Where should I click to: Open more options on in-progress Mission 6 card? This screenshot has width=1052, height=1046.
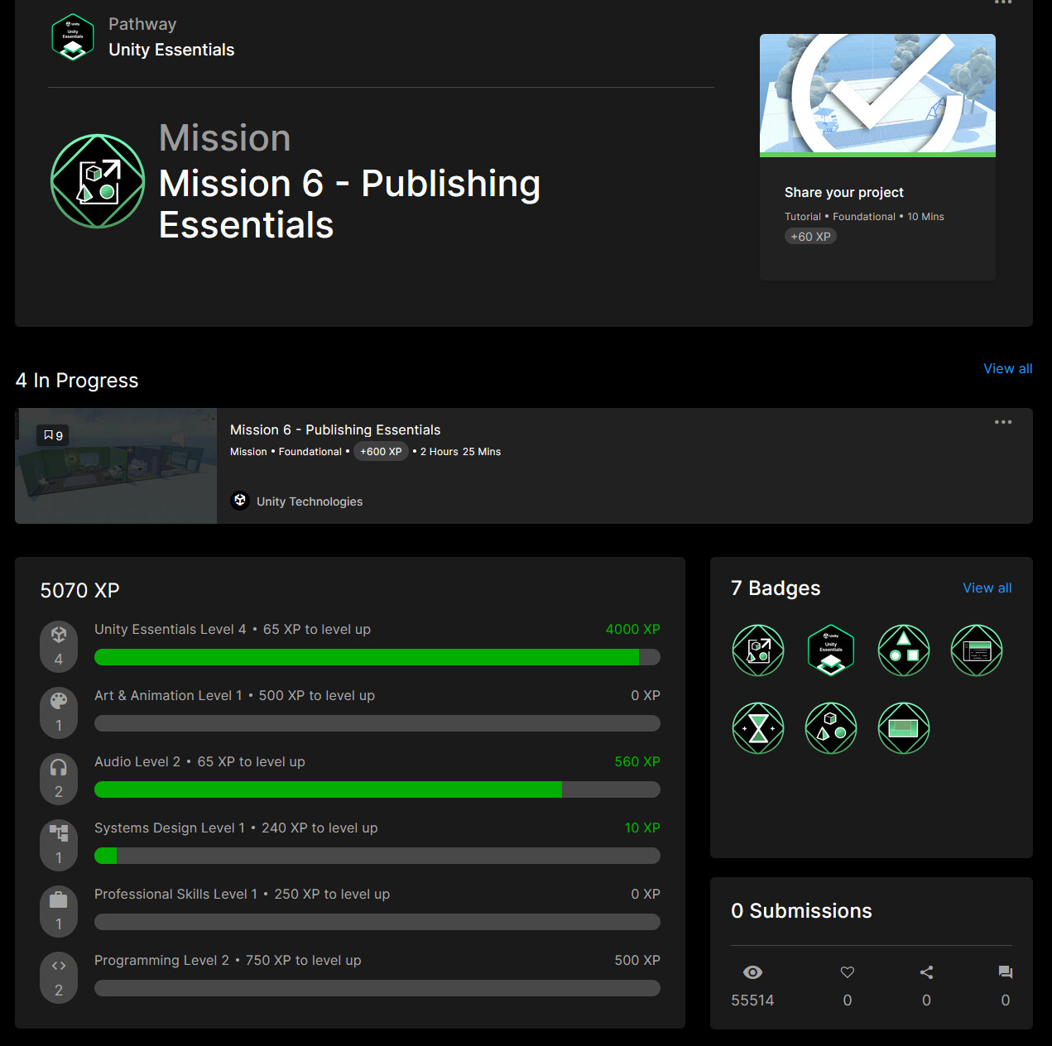point(1003,422)
